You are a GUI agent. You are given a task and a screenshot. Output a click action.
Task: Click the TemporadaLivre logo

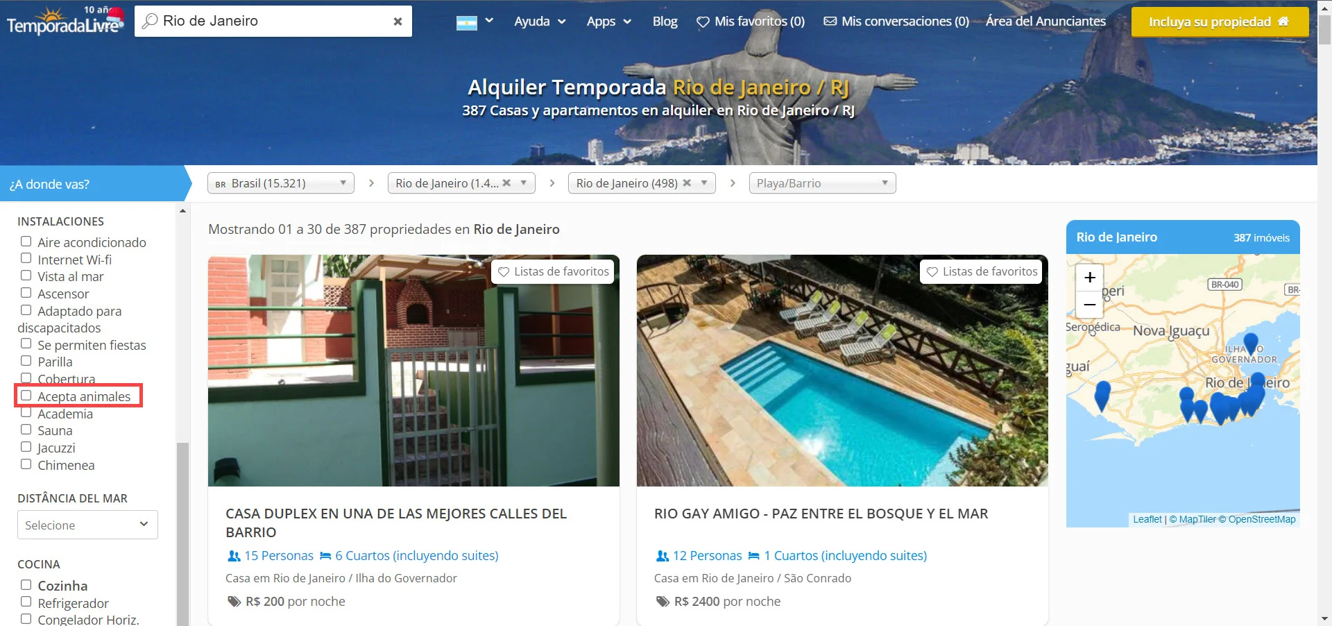pyautogui.click(x=65, y=21)
